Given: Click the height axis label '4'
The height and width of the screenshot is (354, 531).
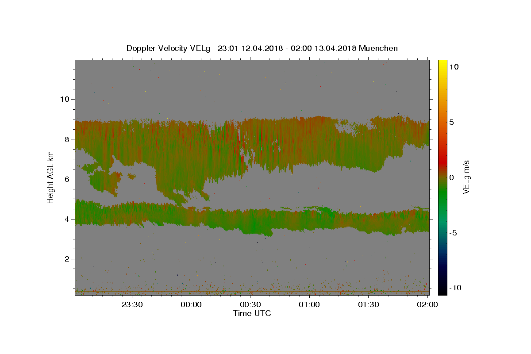Looking at the screenshot, I should click(67, 219).
